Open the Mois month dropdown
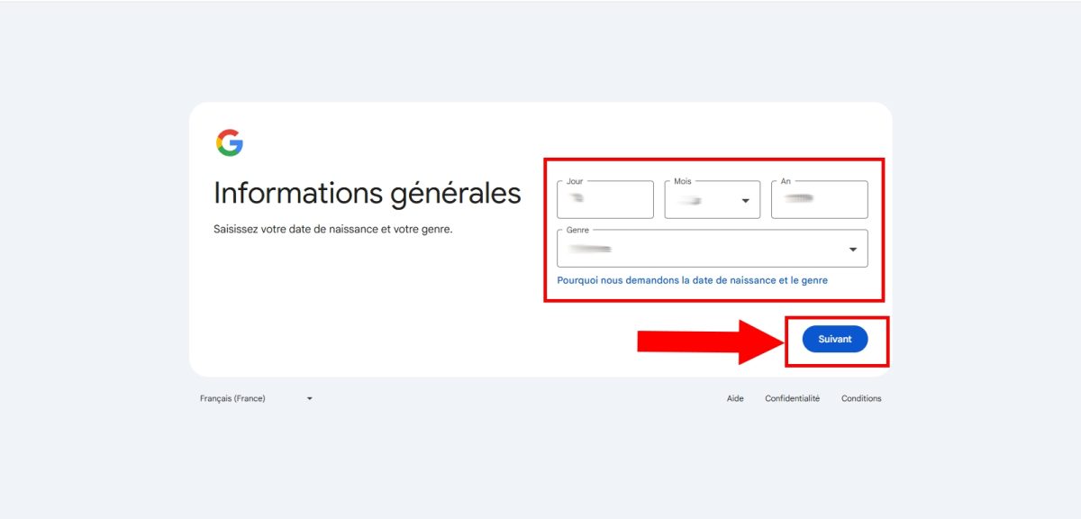 pos(713,199)
